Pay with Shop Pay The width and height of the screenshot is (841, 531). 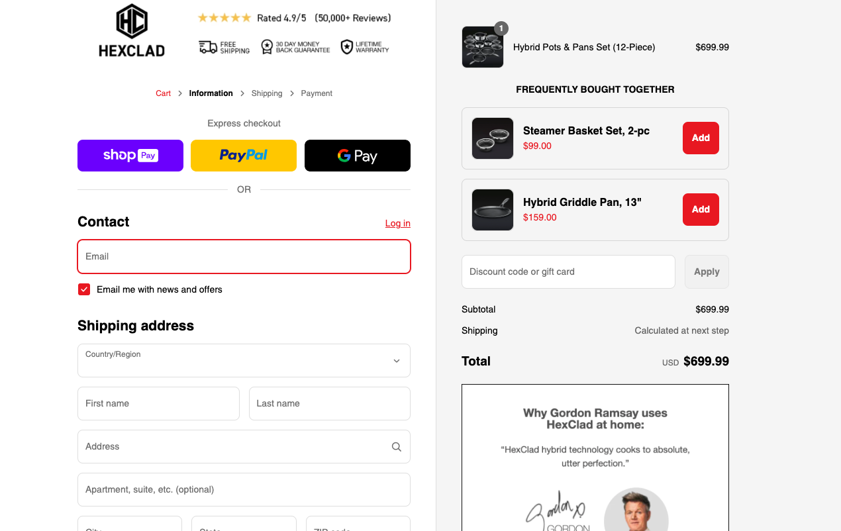(130, 156)
